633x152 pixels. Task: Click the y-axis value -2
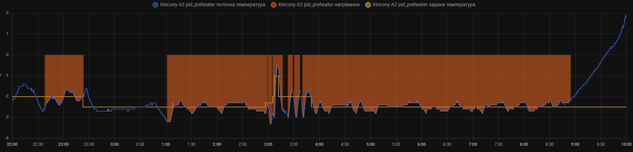[x=7, y=96]
